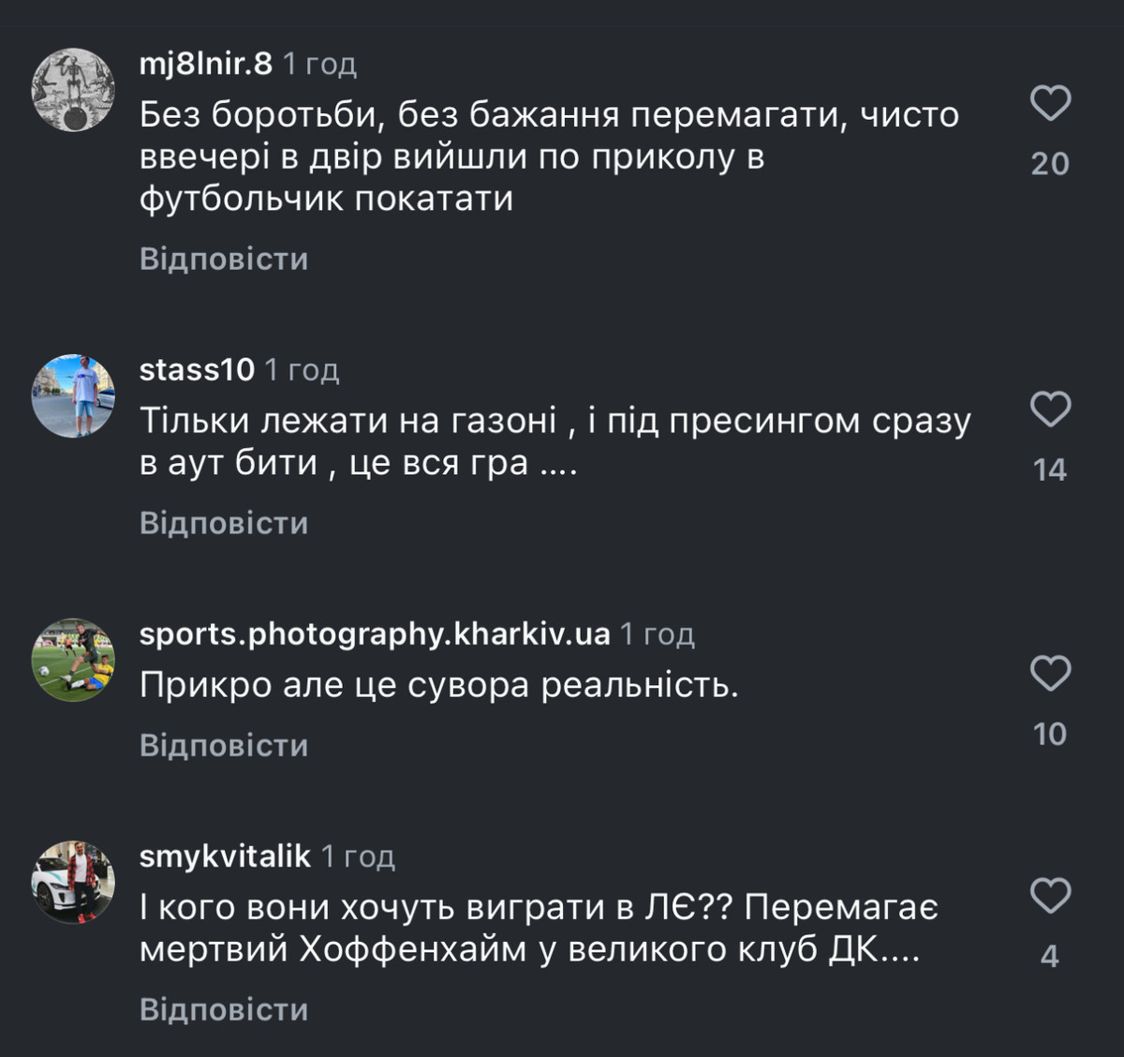Reply to mj8lnir.8's comment
The width and height of the screenshot is (1124, 1057).
224,259
